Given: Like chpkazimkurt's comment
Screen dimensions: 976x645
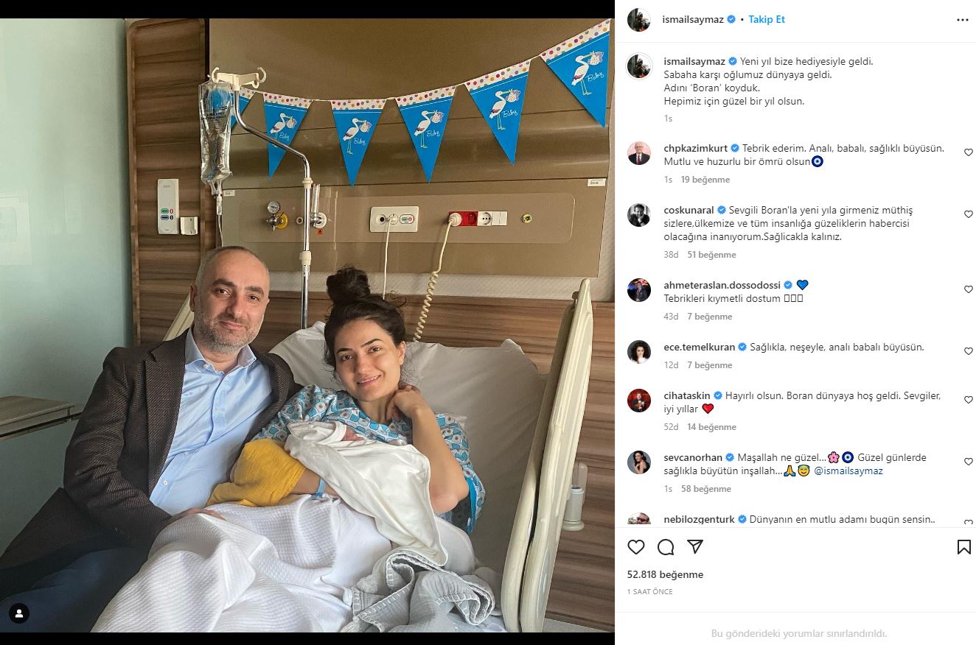Looking at the screenshot, I should (x=969, y=152).
